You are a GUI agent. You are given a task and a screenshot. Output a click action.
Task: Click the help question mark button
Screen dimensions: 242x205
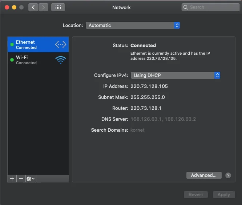(x=228, y=175)
